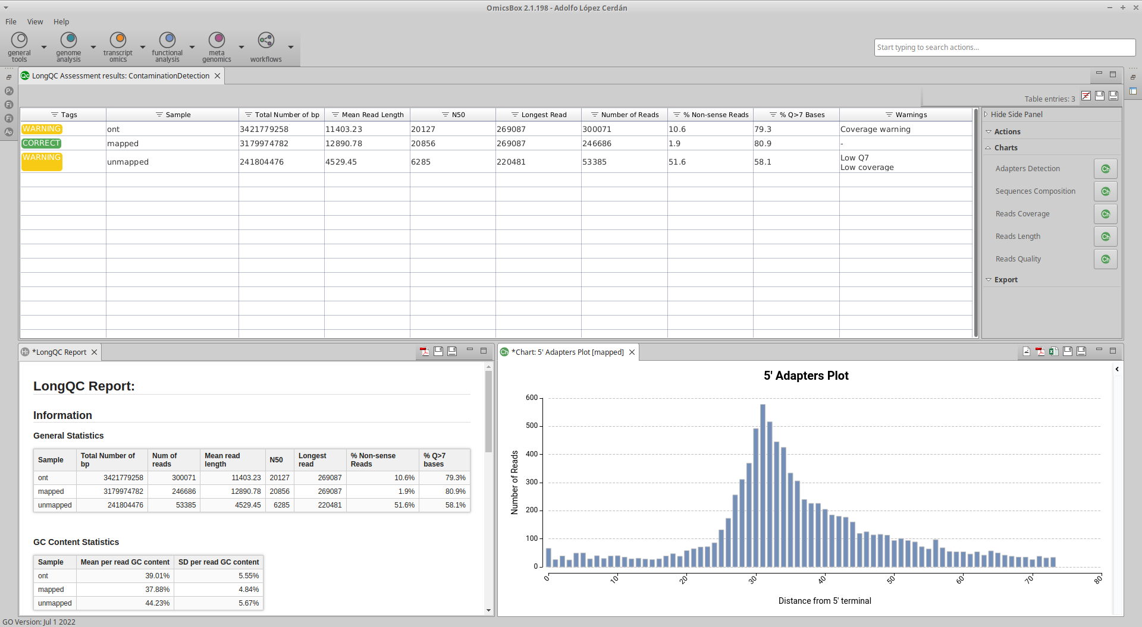1142x627 pixels.
Task: Expand the workflows dropdown arrow
Action: (x=291, y=47)
